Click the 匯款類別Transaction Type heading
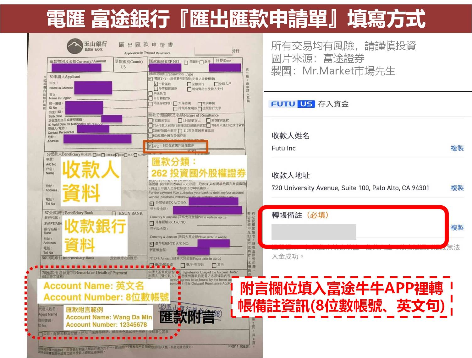472x358 pixels. [x=171, y=74]
